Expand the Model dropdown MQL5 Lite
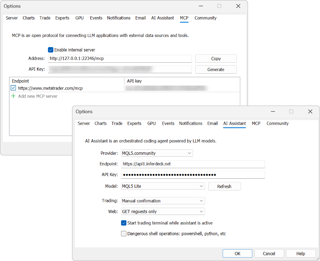The image size is (320, 261). pyautogui.click(x=163, y=186)
